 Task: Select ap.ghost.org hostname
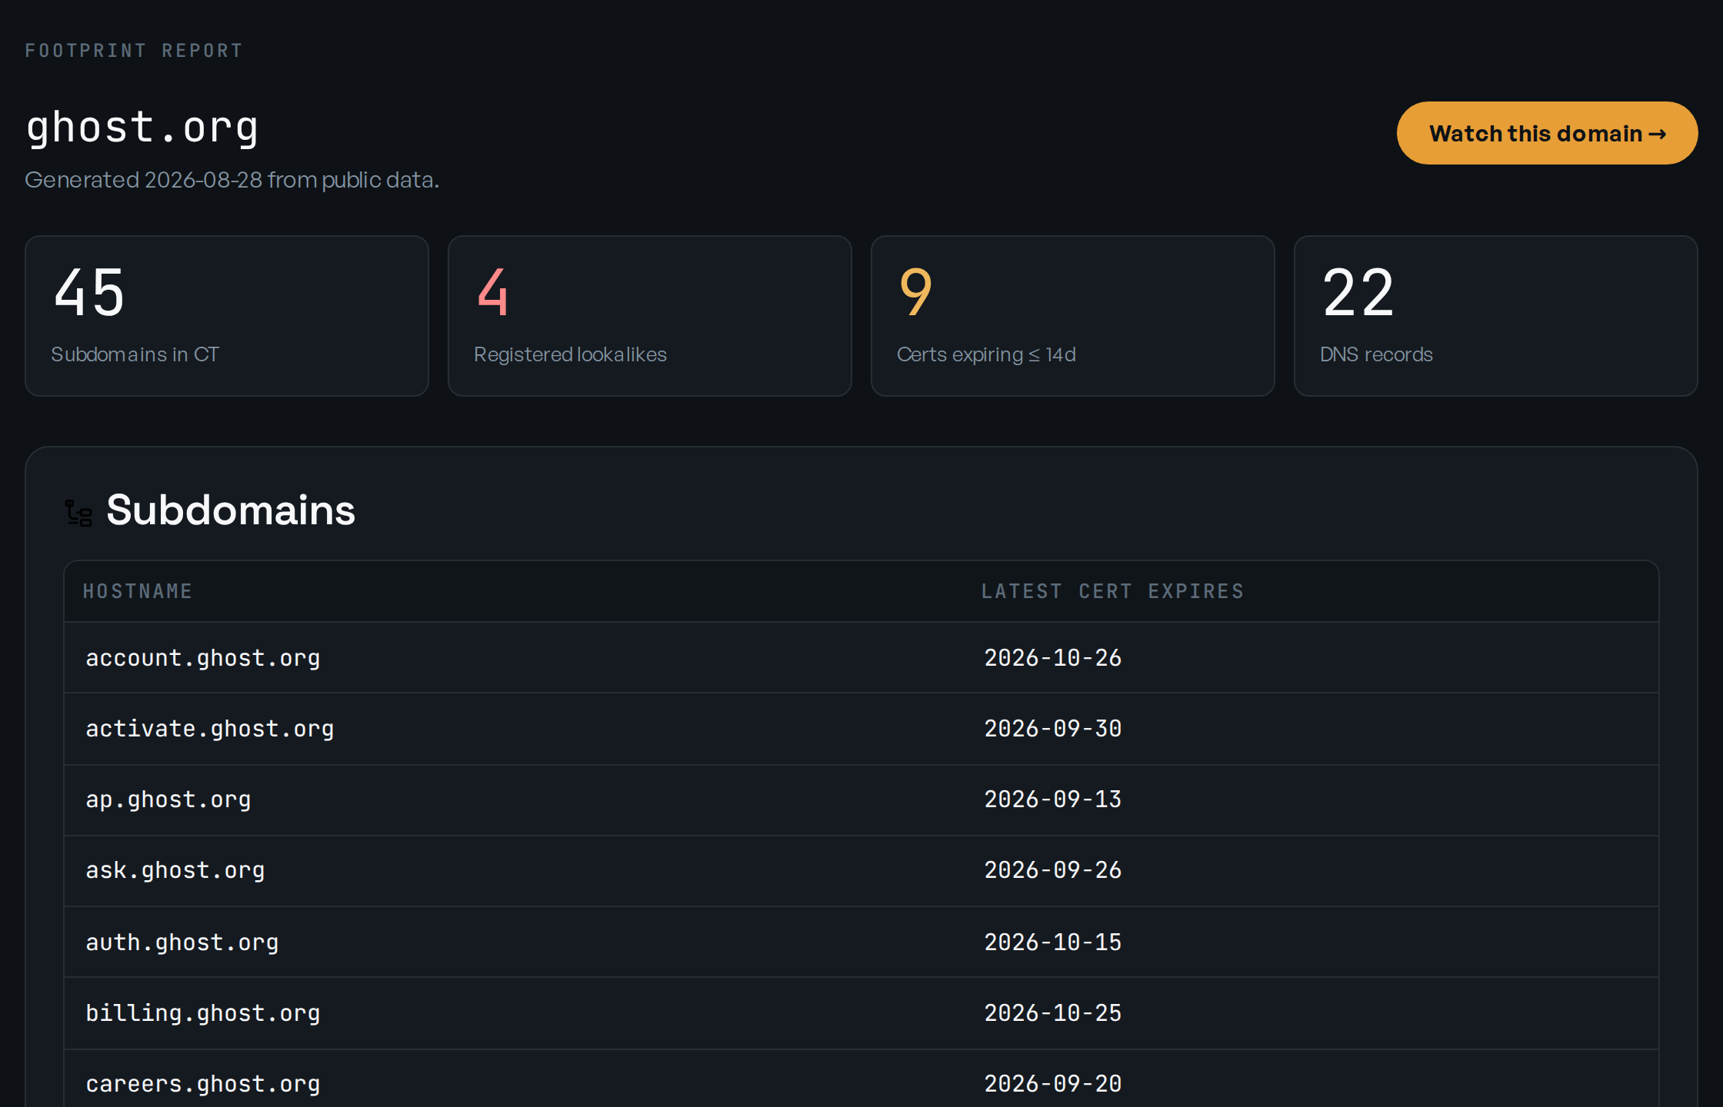coord(168,799)
